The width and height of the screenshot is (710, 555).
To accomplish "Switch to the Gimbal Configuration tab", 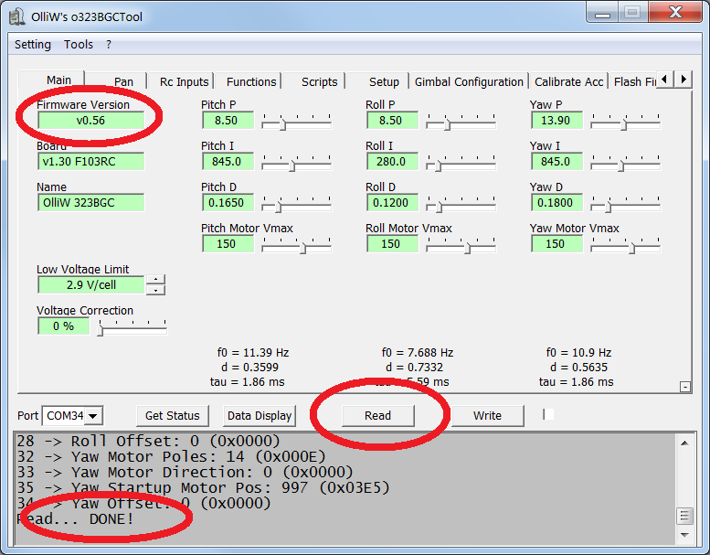I will tap(469, 81).
